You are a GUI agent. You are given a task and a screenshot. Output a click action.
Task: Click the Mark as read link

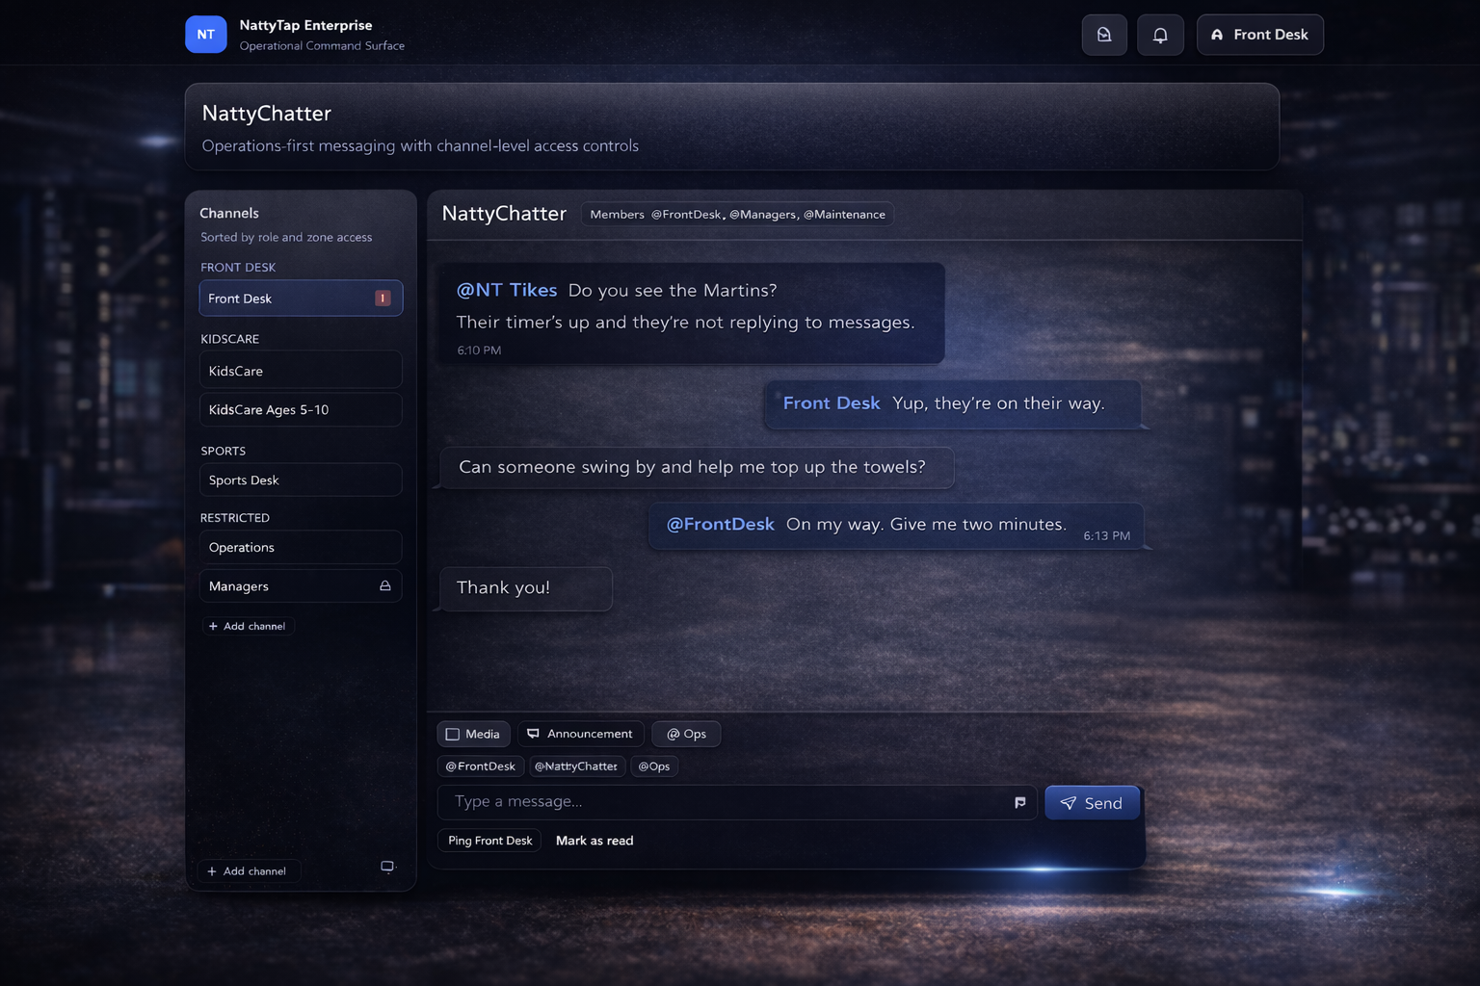pos(595,841)
